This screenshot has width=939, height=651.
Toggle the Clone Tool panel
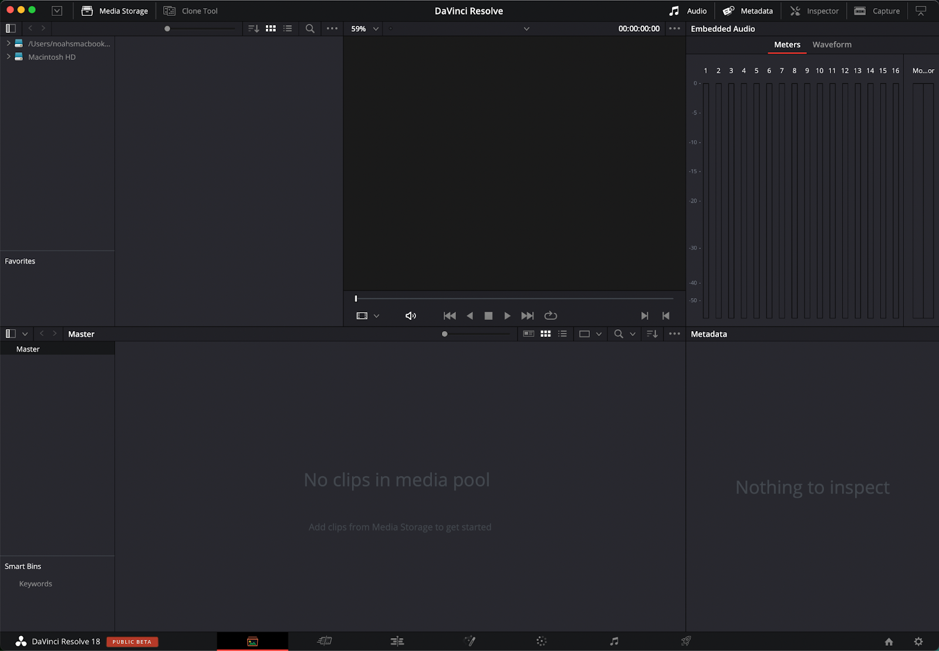pos(190,11)
